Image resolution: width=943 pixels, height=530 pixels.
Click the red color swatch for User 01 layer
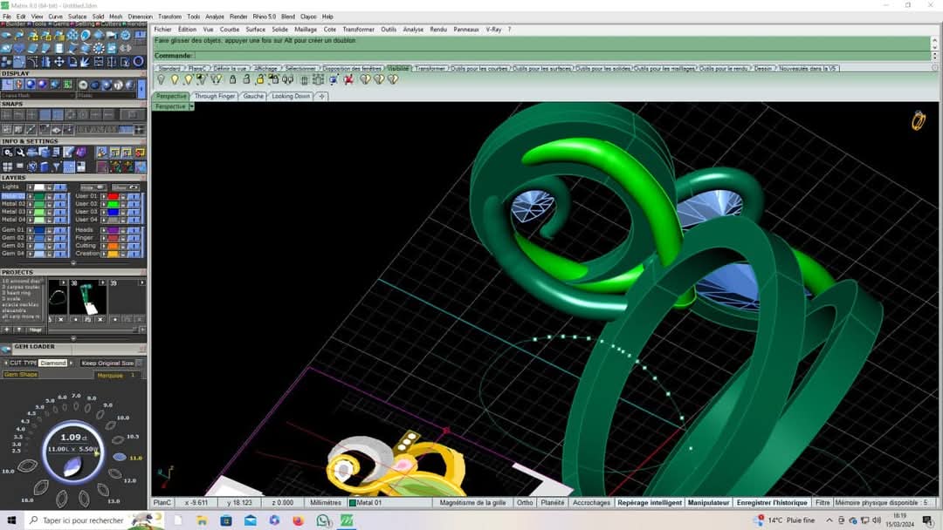[x=113, y=196]
